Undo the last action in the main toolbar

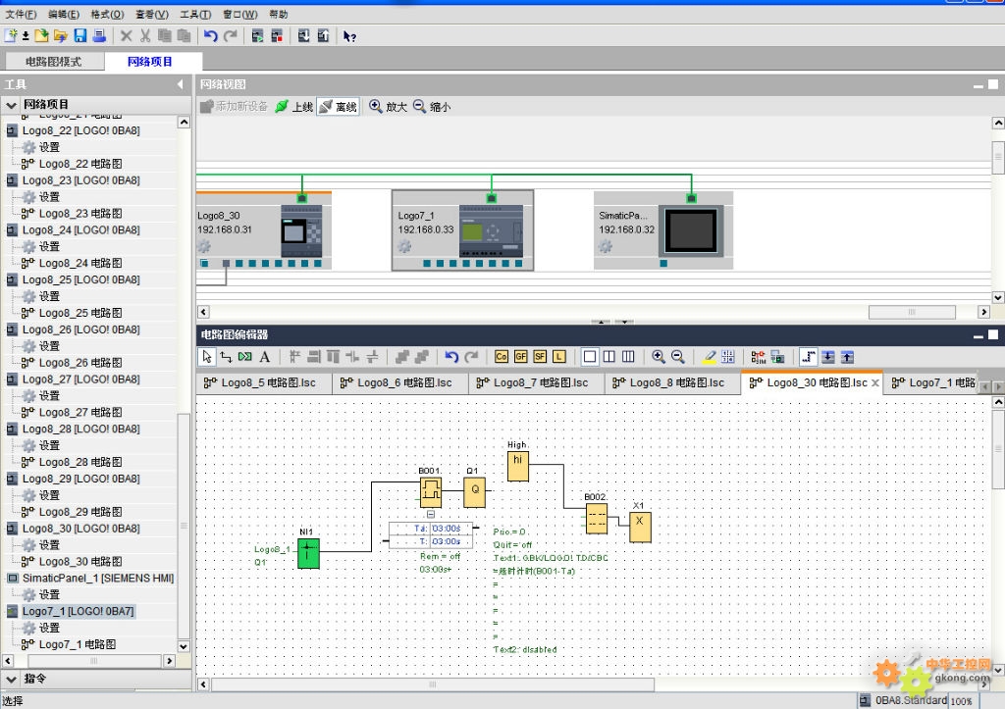pos(211,36)
